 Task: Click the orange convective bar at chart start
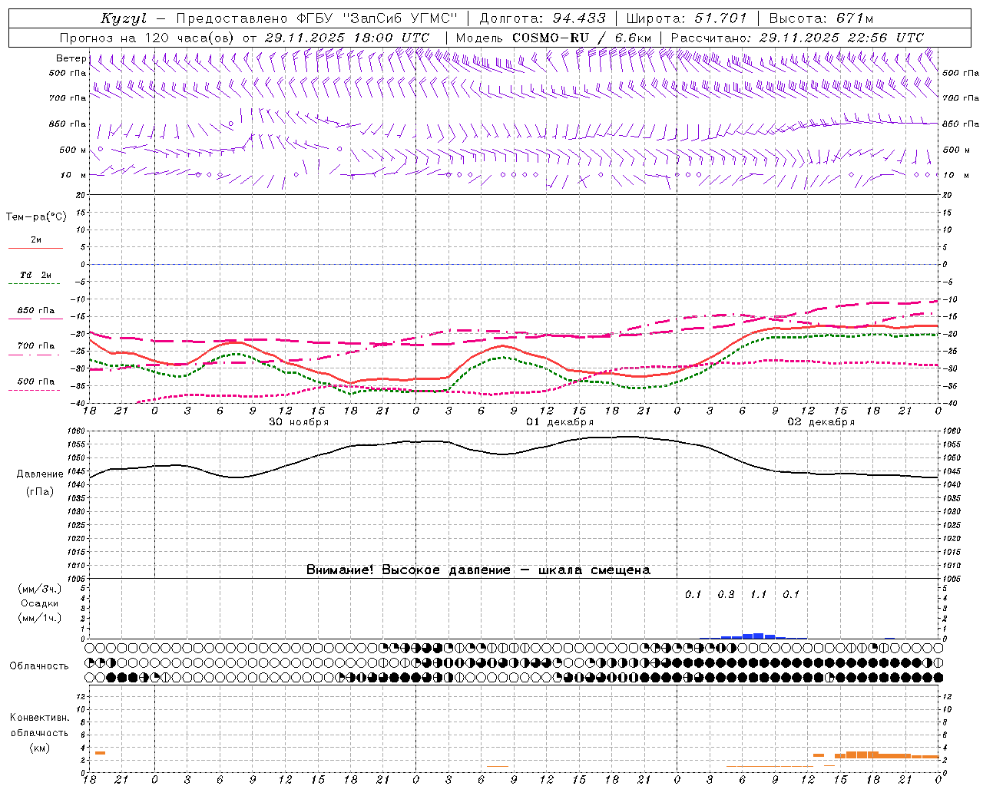click(x=100, y=753)
